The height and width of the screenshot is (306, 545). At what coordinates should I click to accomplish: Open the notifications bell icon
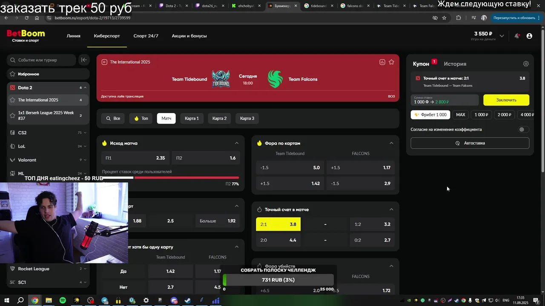click(516, 36)
